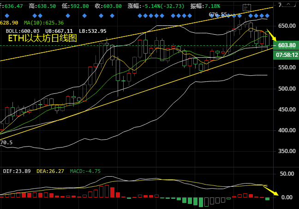Image resolution: width=299 pixels, height=209 pixels.
Task: Click the 370.5 low price marker
Action: click(x=6, y=143)
